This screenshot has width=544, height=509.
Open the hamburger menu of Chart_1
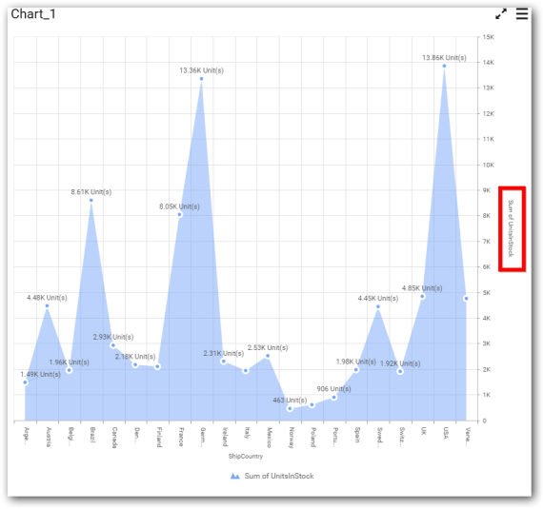tap(522, 14)
